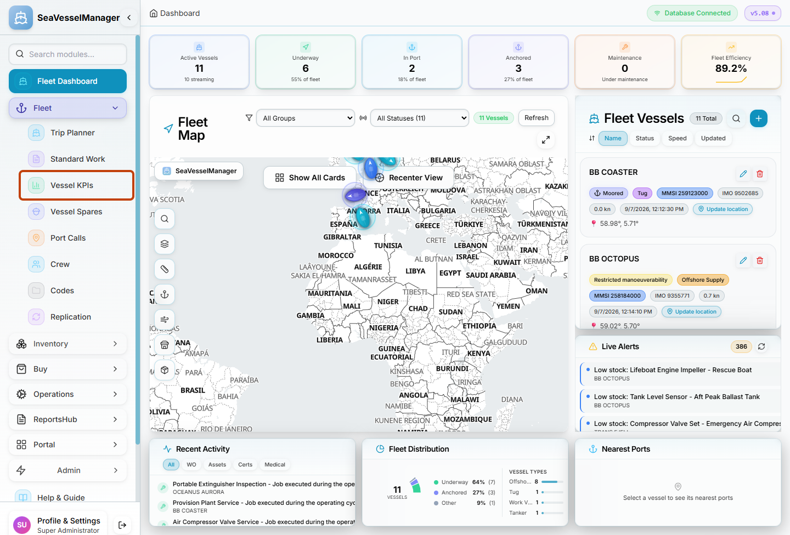
Task: Click the Replication sync icon
Action: coord(36,317)
